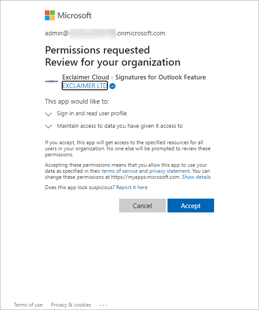The image size is (259, 310).
Task: Click the admin onmicrosoft.com account address
Action: click(x=105, y=33)
